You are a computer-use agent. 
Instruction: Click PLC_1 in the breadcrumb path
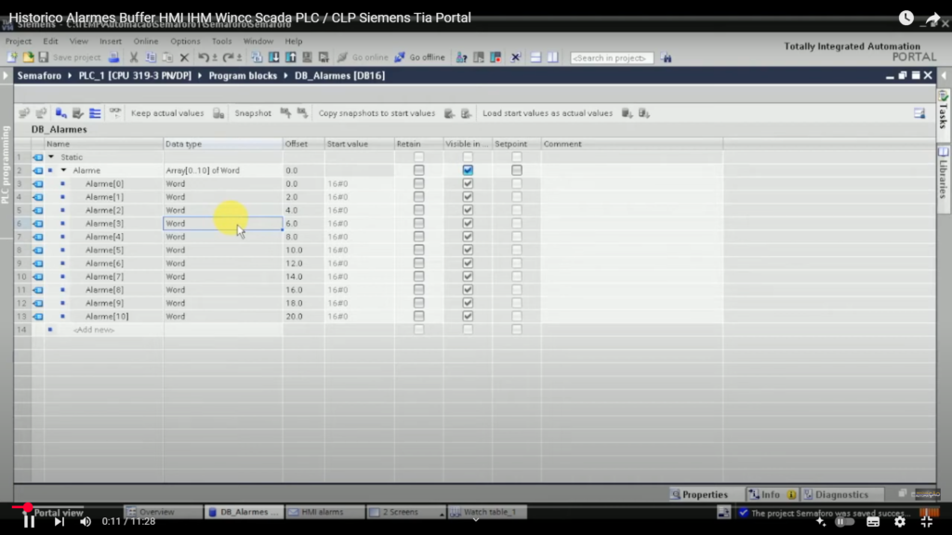pyautogui.click(x=135, y=76)
